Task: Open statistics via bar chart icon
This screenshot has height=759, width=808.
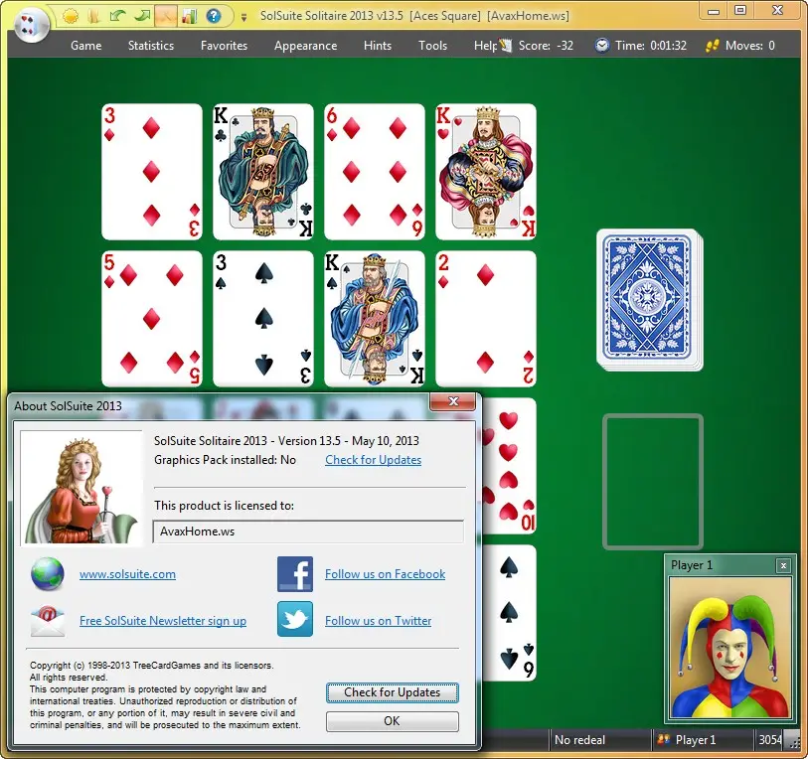Action: [x=189, y=16]
